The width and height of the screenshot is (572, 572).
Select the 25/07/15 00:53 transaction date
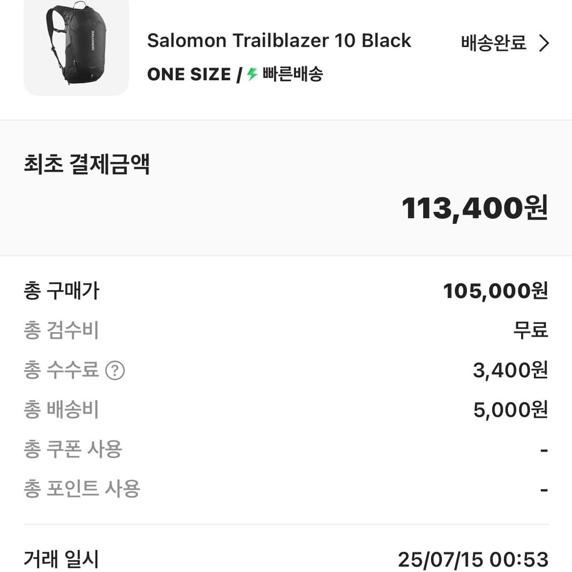pyautogui.click(x=473, y=560)
